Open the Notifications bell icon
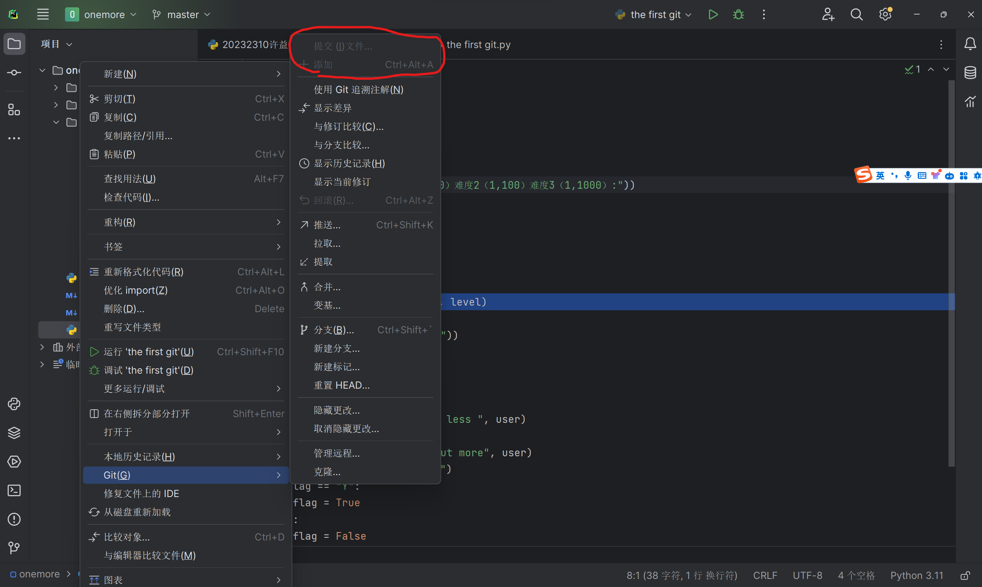Screen dimensions: 982x587 pyautogui.click(x=970, y=44)
